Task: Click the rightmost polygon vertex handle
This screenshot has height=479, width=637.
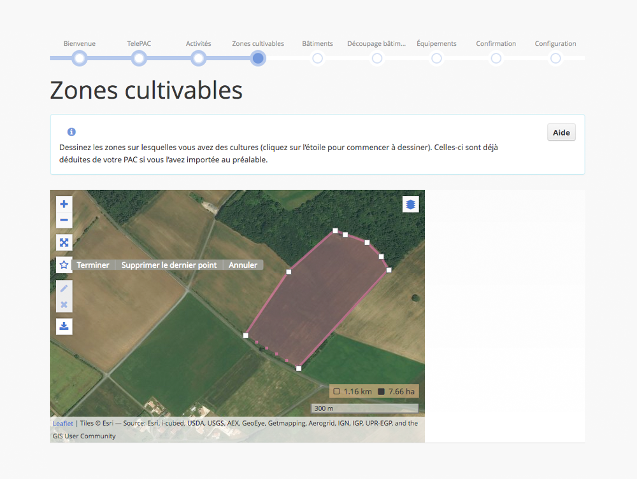Action: coord(389,270)
